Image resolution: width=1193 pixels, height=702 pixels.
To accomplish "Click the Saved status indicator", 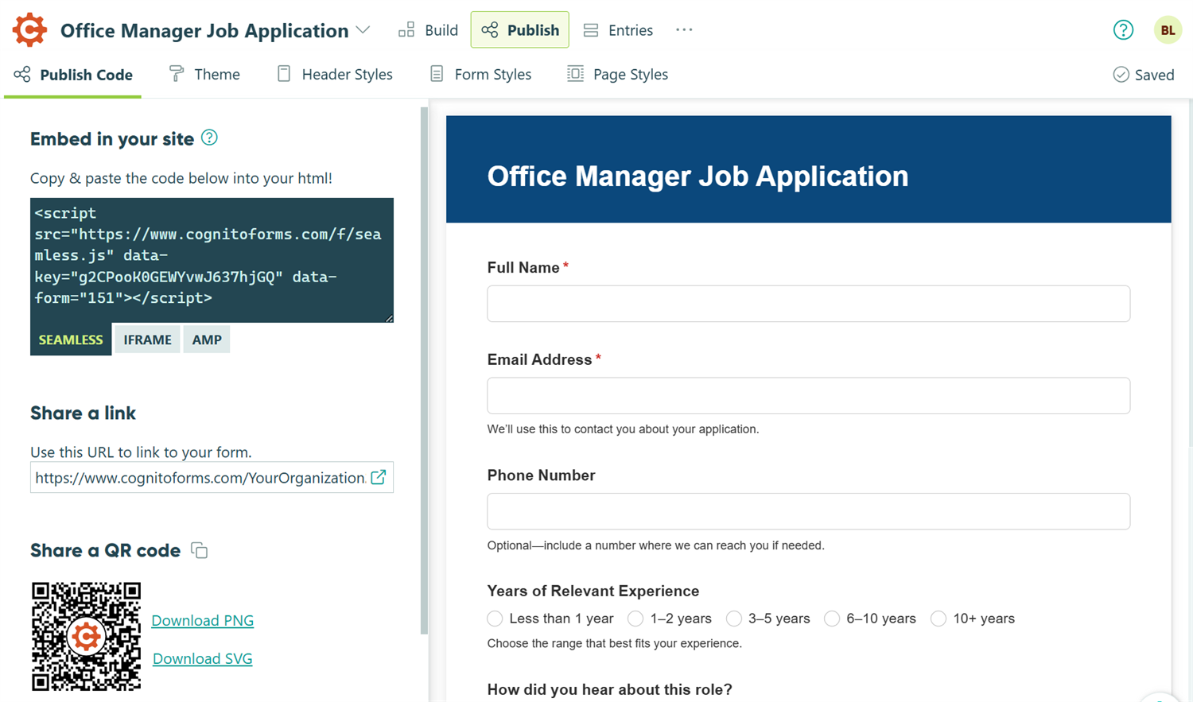I will pyautogui.click(x=1144, y=75).
